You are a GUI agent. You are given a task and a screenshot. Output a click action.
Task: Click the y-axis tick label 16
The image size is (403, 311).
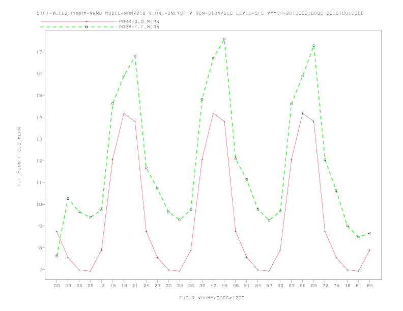click(39, 74)
